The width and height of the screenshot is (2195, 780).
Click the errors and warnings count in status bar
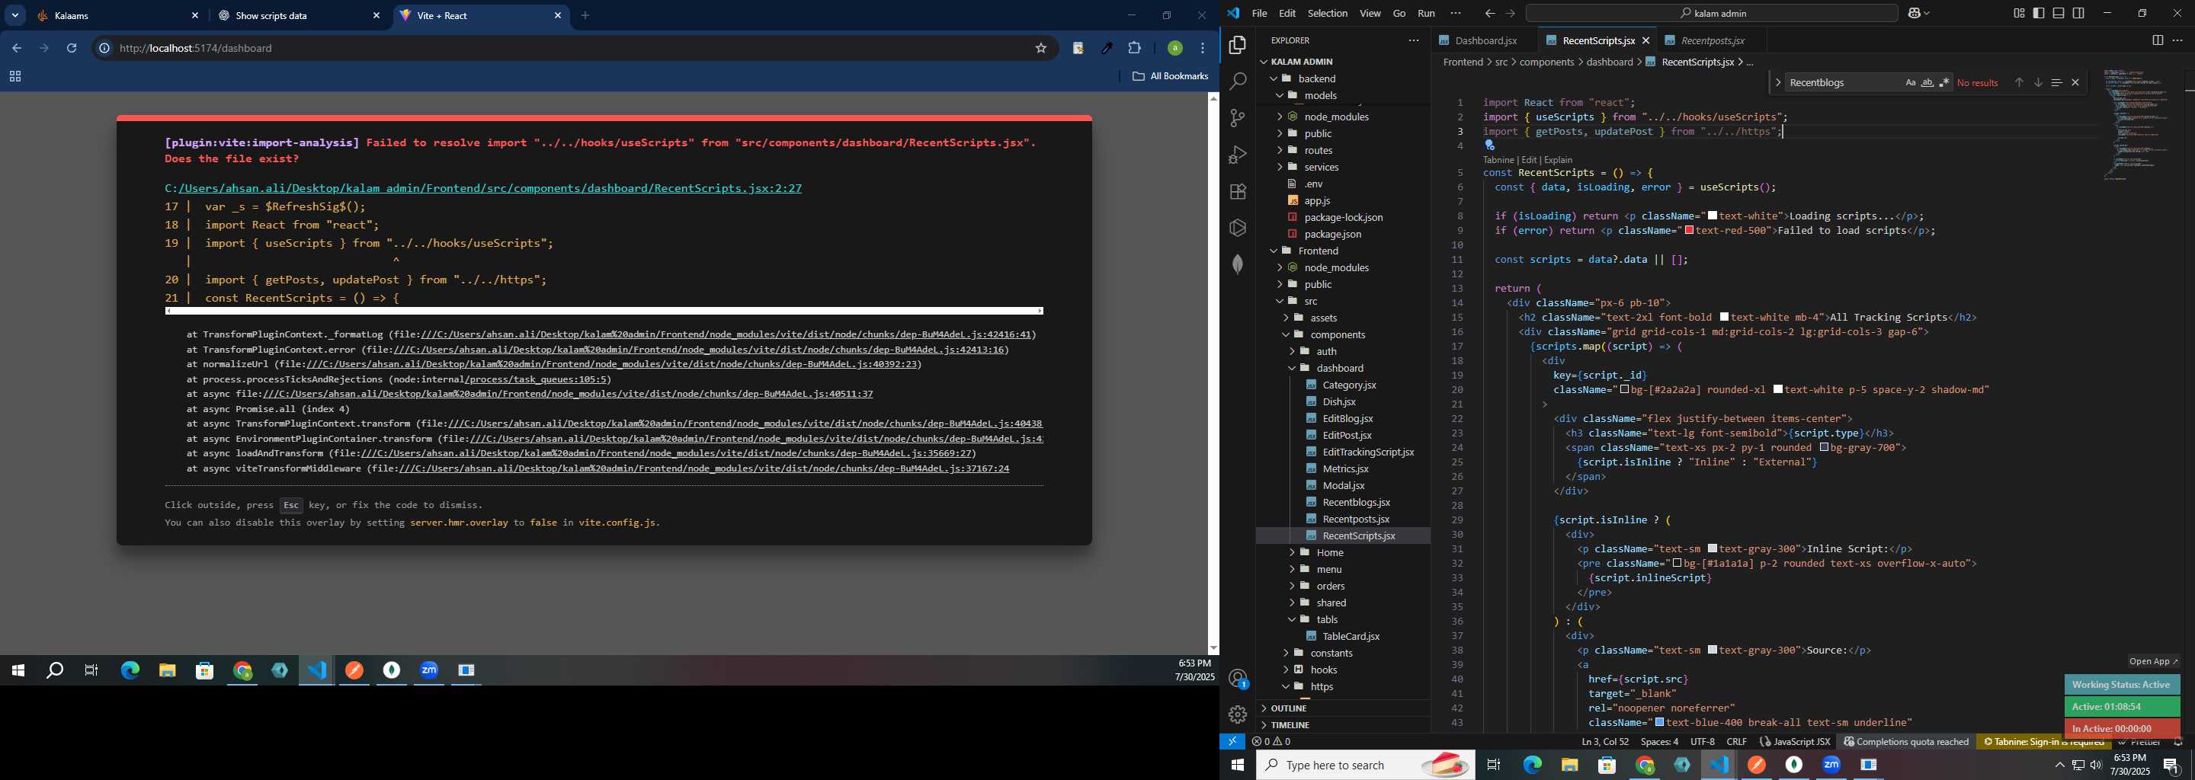pos(1271,742)
